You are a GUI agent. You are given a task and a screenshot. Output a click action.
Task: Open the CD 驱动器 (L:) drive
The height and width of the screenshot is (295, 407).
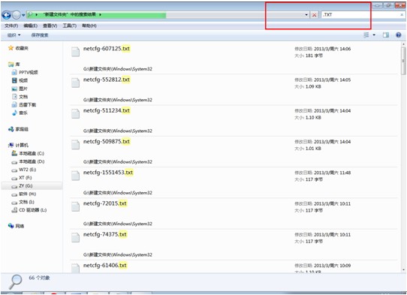click(29, 210)
